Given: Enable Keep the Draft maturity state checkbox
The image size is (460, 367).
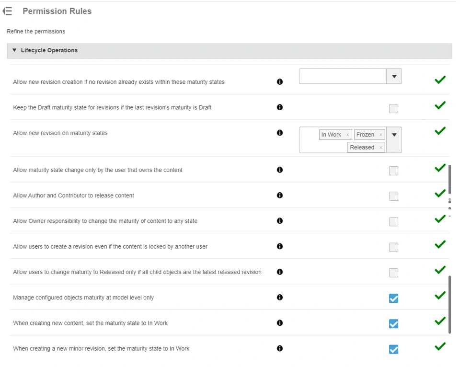Looking at the screenshot, I should click(393, 109).
